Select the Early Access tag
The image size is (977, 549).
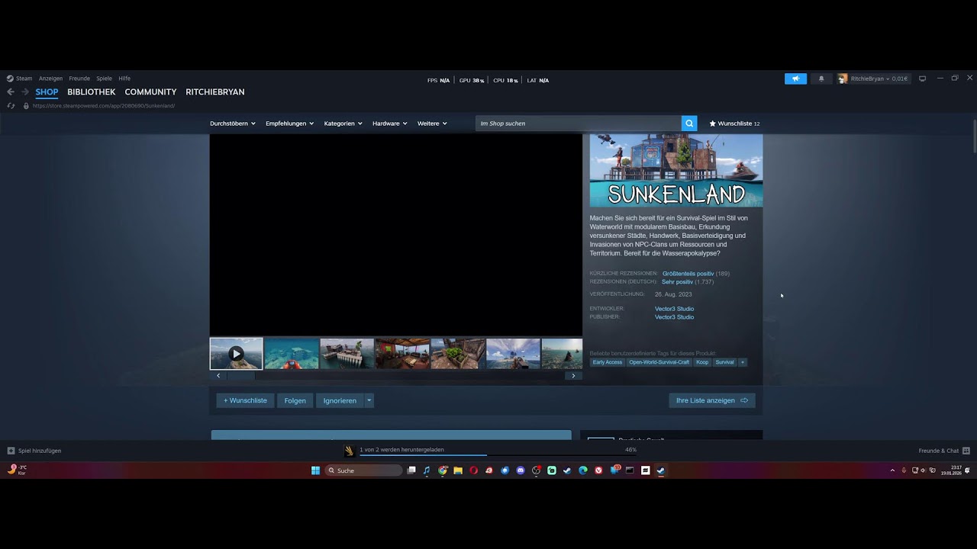point(608,362)
